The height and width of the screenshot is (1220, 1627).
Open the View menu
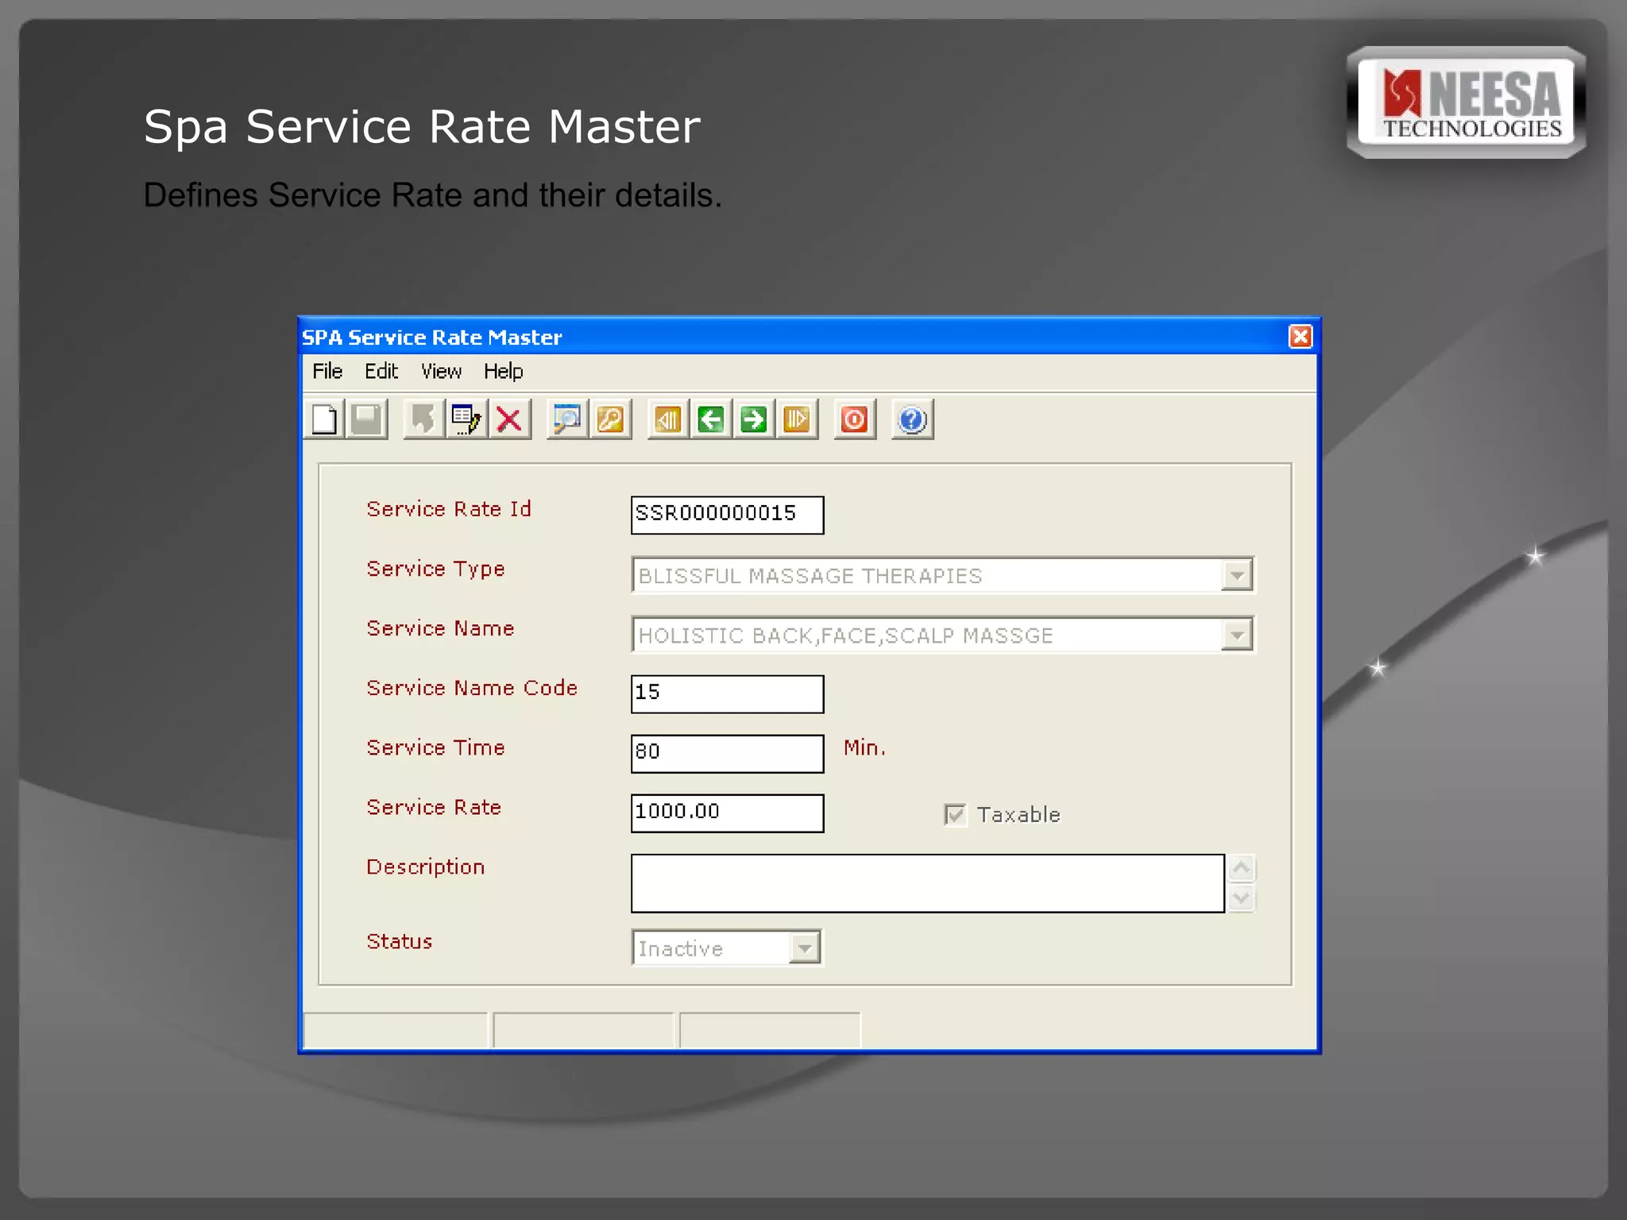pos(441,371)
